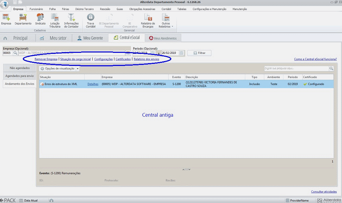Click the home icon in the status bar

pos(51,200)
